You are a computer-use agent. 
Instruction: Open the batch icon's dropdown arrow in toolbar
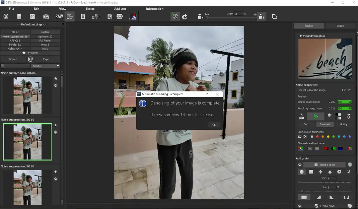coord(100,16)
